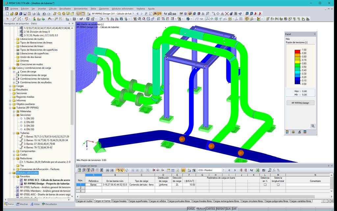The image size is (337, 211).
Task: Click previous load case arrow in table toolbar
Action: coord(229,170)
